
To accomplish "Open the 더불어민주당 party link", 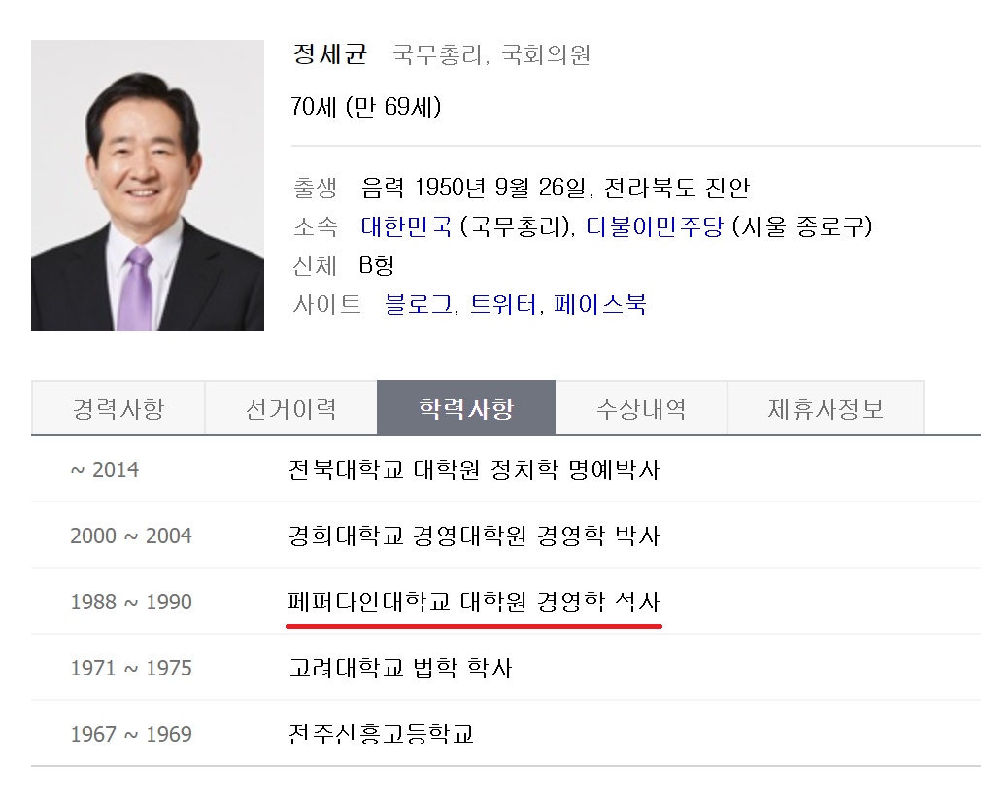I will pyautogui.click(x=654, y=226).
